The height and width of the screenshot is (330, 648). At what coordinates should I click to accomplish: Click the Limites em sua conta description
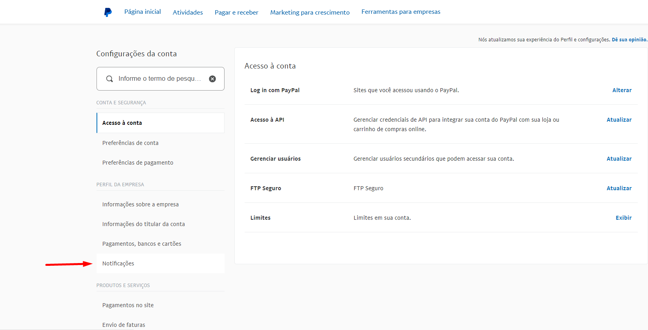point(382,218)
